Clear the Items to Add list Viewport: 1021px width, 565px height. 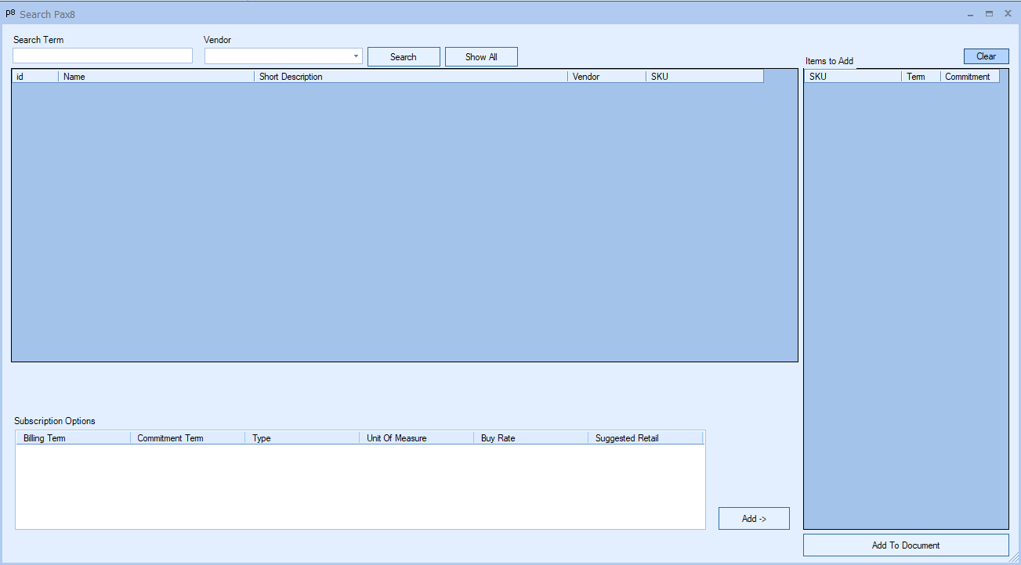click(986, 56)
